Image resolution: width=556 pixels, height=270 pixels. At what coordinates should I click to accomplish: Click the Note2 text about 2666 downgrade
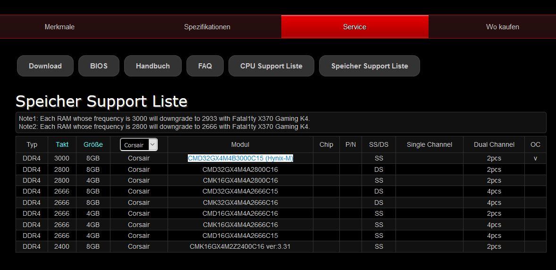pos(164,127)
